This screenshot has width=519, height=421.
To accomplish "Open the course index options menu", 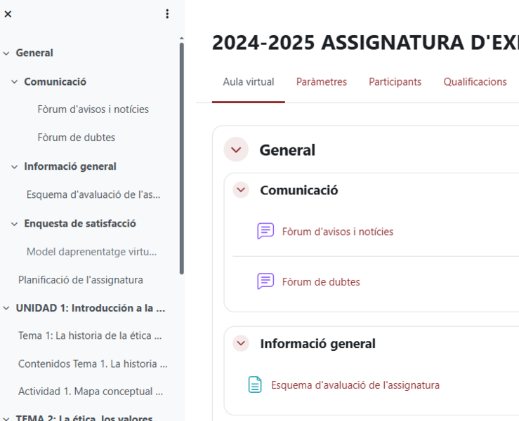I will (x=167, y=14).
